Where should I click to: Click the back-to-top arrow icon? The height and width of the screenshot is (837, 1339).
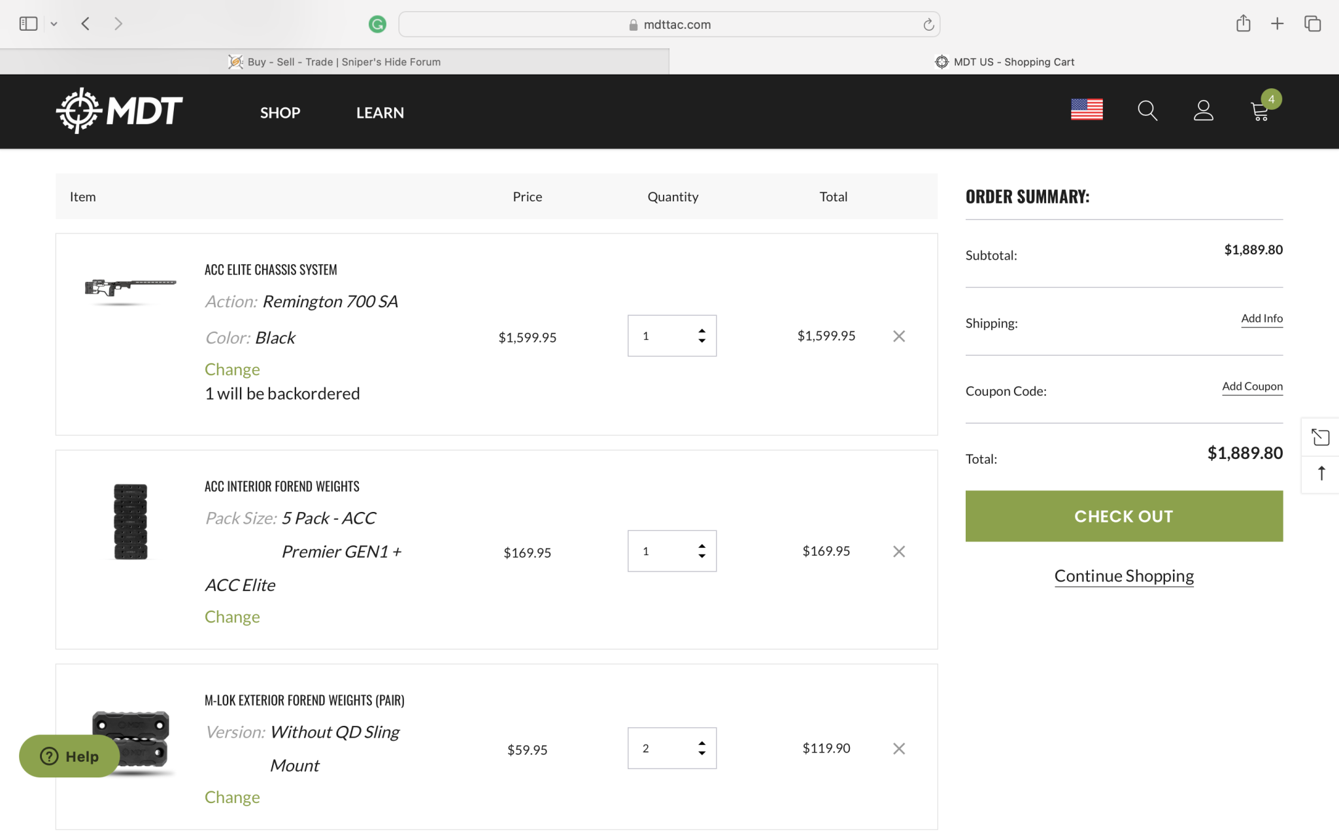1321,473
